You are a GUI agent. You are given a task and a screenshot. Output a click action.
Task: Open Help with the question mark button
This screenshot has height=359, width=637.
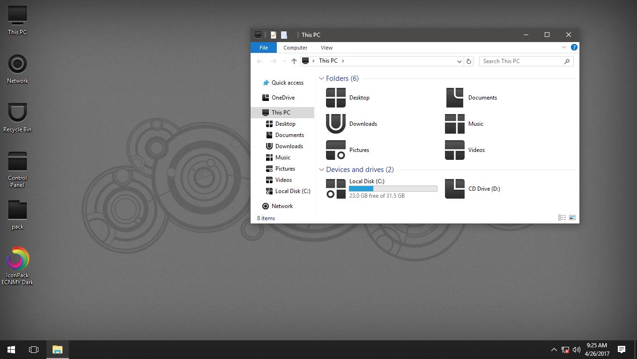tap(574, 47)
